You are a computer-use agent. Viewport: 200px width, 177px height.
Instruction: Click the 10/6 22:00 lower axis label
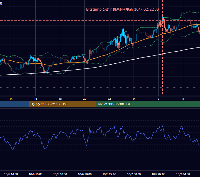point(109,174)
